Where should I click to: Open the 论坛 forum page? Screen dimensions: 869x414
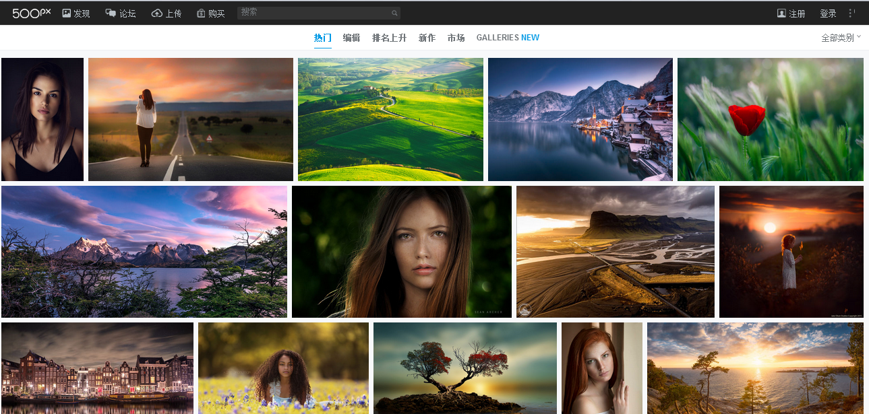121,13
